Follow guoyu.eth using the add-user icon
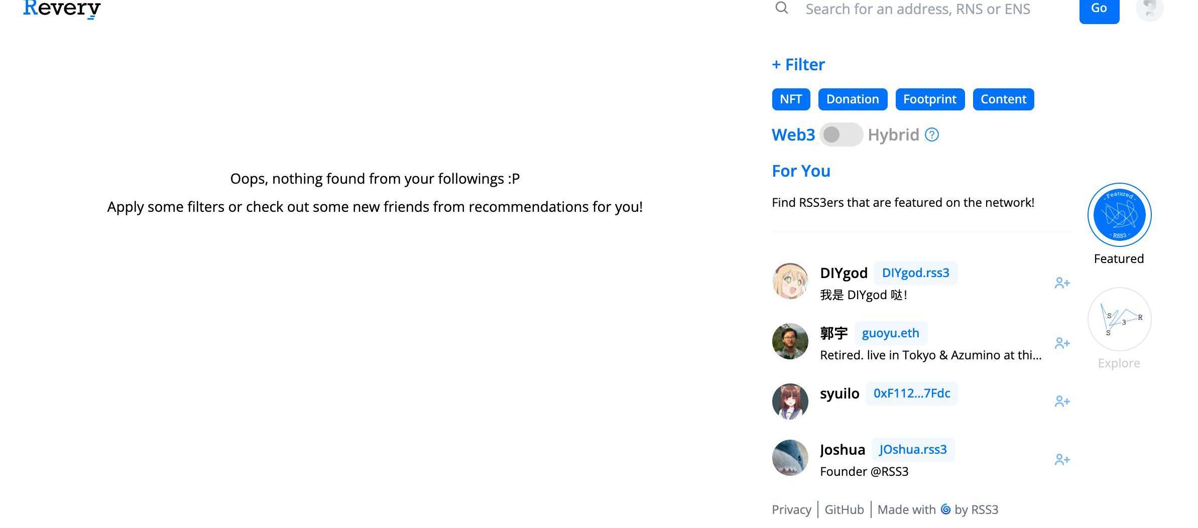The height and width of the screenshot is (528, 1198). [1062, 343]
